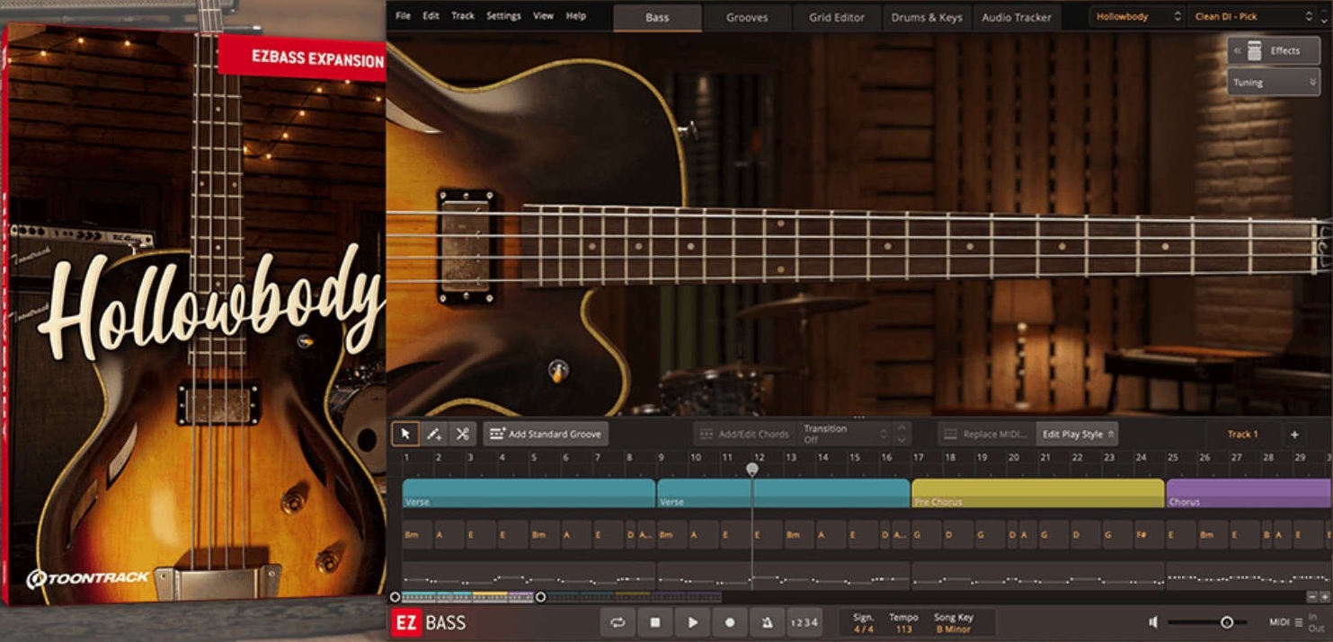Open the View menu
1333x642 pixels.
click(543, 16)
